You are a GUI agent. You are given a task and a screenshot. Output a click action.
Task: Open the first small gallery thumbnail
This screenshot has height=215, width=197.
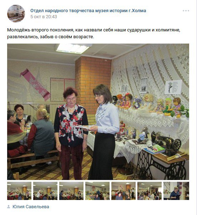(x=19, y=191)
